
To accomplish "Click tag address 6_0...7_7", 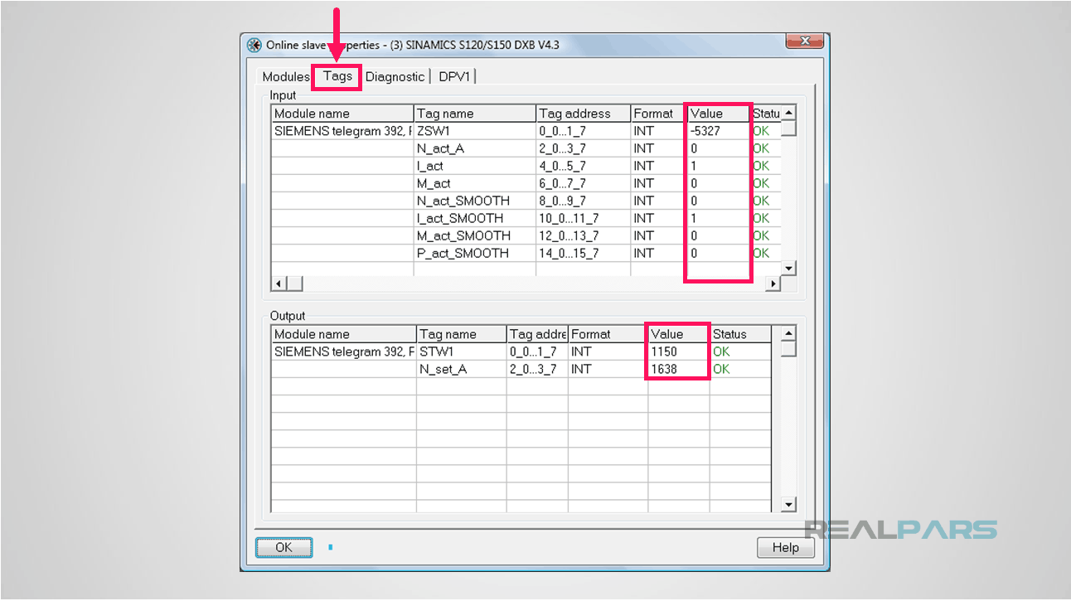I will 562,183.
